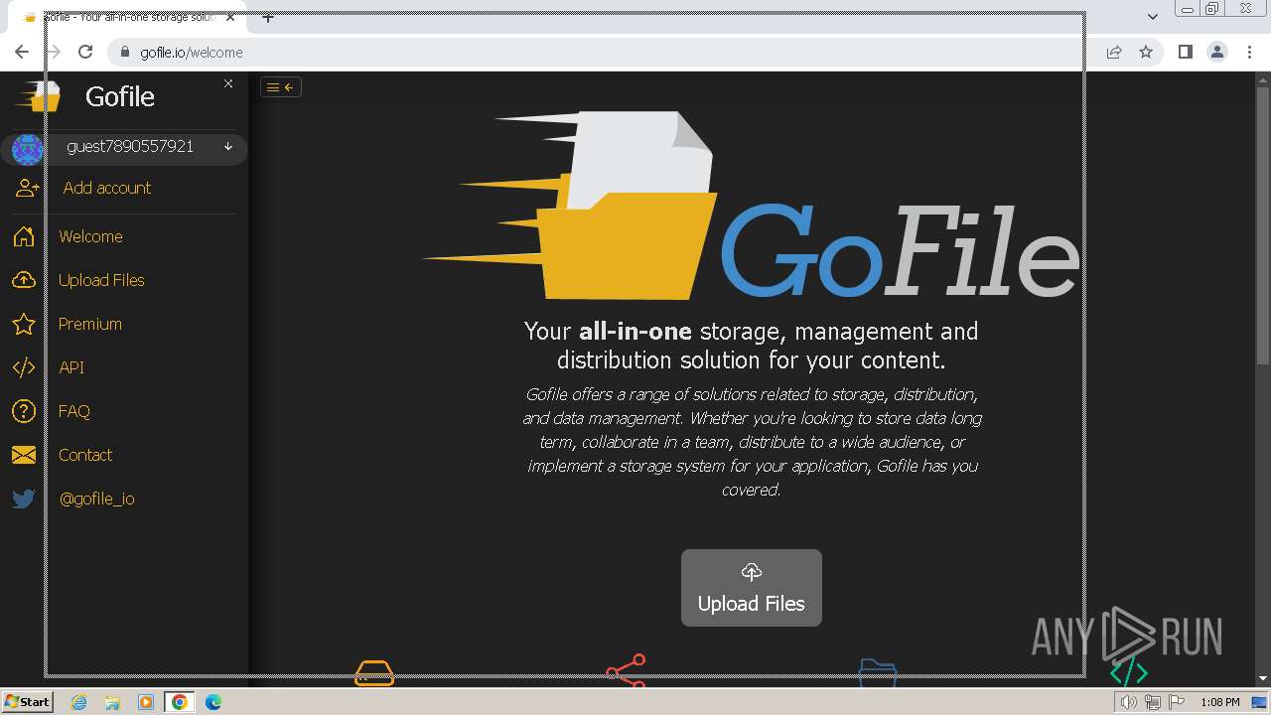Expand the guest7890557921 account dropdown
The image size is (1271, 715).
point(228,147)
